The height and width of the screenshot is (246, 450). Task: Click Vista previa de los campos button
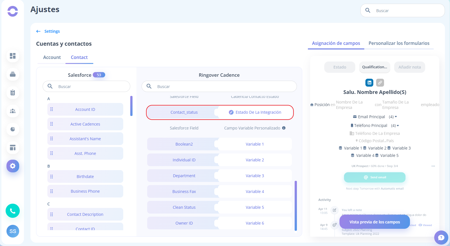coord(375,222)
